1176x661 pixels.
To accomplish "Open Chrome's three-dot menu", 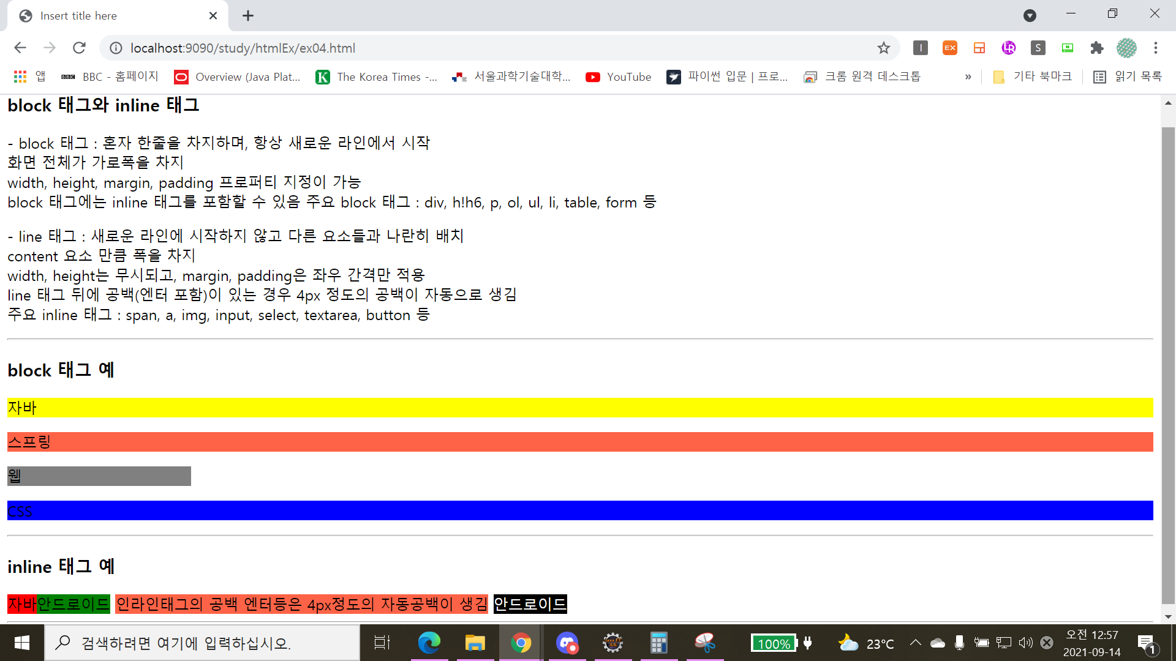I will pyautogui.click(x=1155, y=48).
